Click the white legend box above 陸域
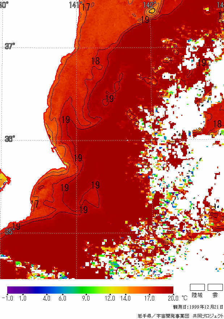 [x=197, y=287]
